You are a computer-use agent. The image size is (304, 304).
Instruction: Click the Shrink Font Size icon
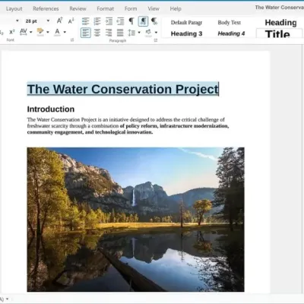click(71, 21)
